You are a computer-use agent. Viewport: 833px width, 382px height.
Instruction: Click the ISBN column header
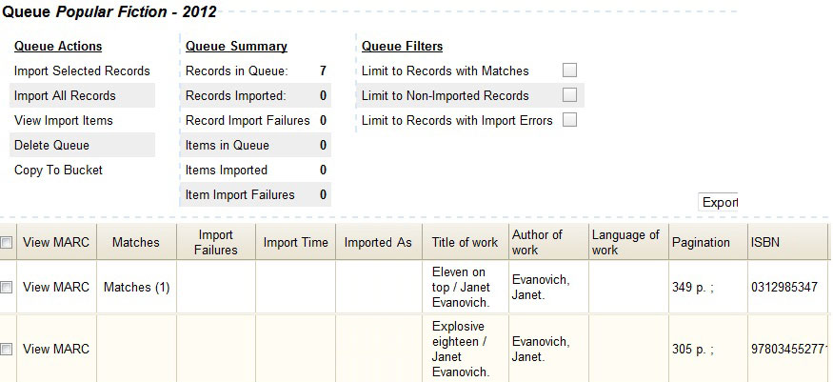pos(765,243)
